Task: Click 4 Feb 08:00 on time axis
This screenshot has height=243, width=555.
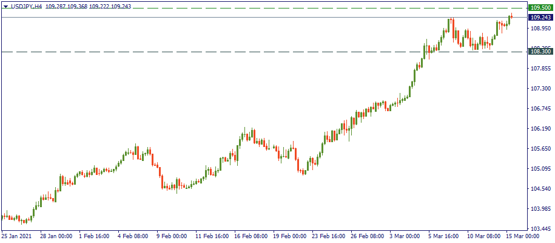Action: pyautogui.click(x=134, y=236)
